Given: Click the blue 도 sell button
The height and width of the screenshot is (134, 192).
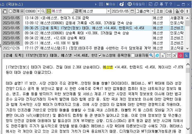Looking at the screenshot, I should tap(186, 55).
